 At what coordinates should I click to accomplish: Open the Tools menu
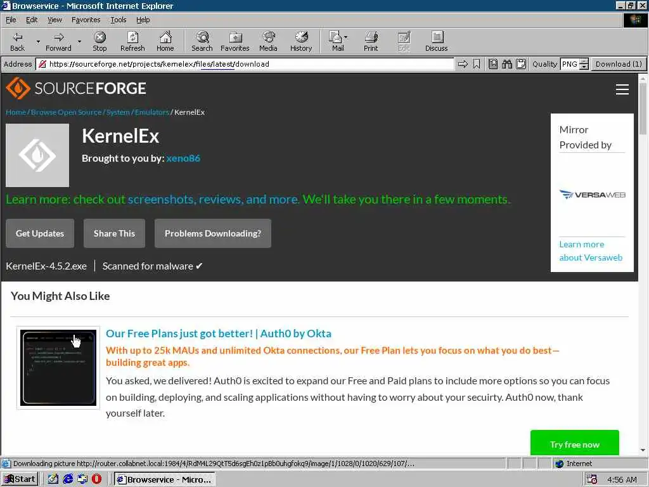118,20
